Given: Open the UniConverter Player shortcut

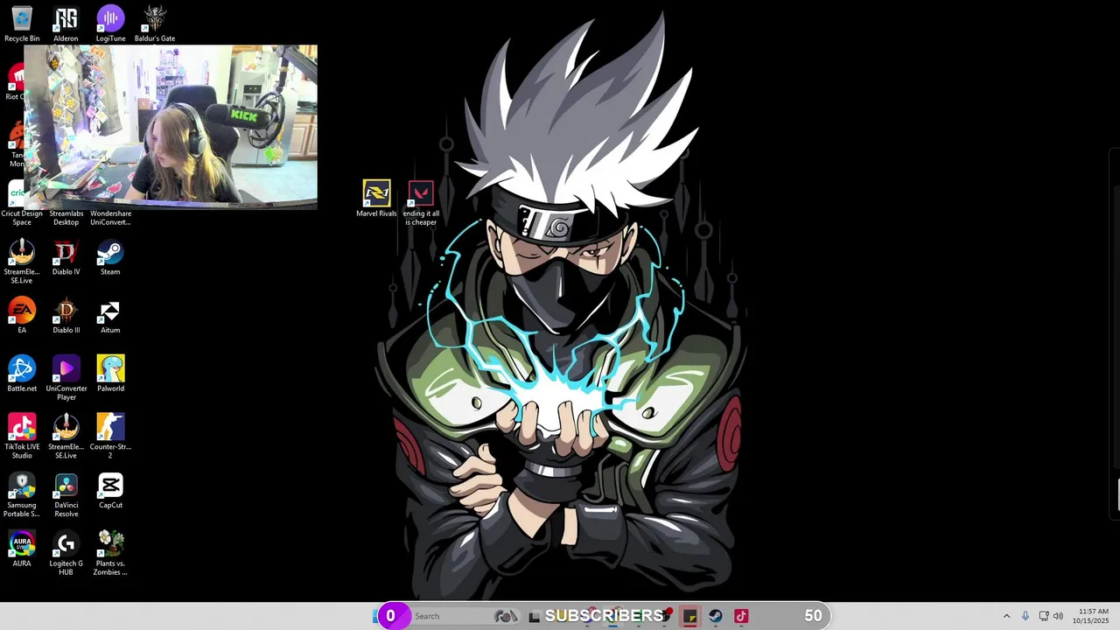Looking at the screenshot, I should click(66, 378).
